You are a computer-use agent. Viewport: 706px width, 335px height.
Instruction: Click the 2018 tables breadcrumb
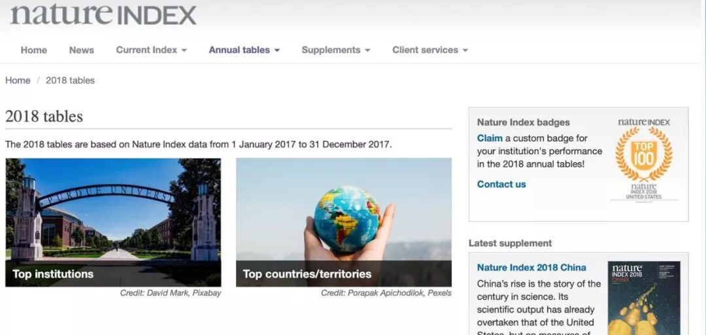click(70, 80)
